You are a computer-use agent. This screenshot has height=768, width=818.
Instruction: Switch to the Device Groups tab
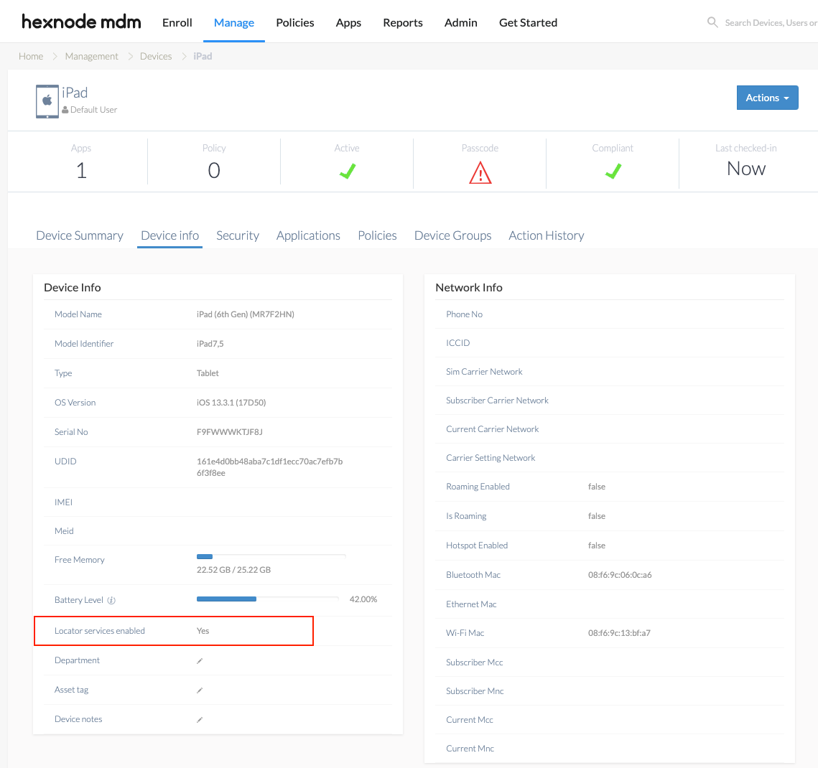(453, 235)
